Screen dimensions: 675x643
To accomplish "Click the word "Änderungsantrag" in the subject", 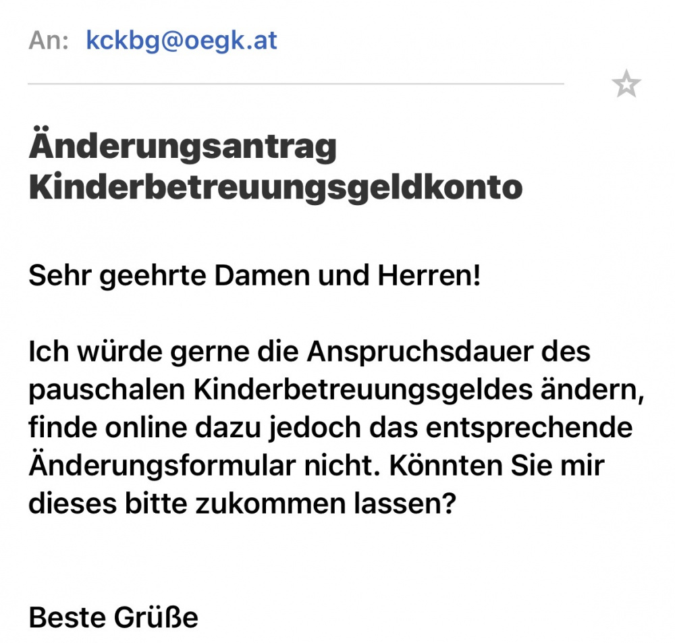I will point(182,147).
